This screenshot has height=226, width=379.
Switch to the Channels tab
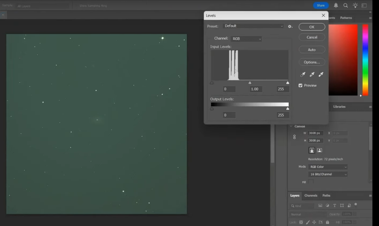pos(311,196)
